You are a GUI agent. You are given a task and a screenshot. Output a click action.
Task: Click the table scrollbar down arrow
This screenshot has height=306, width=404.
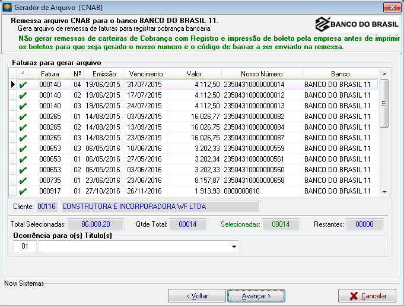coord(384,192)
